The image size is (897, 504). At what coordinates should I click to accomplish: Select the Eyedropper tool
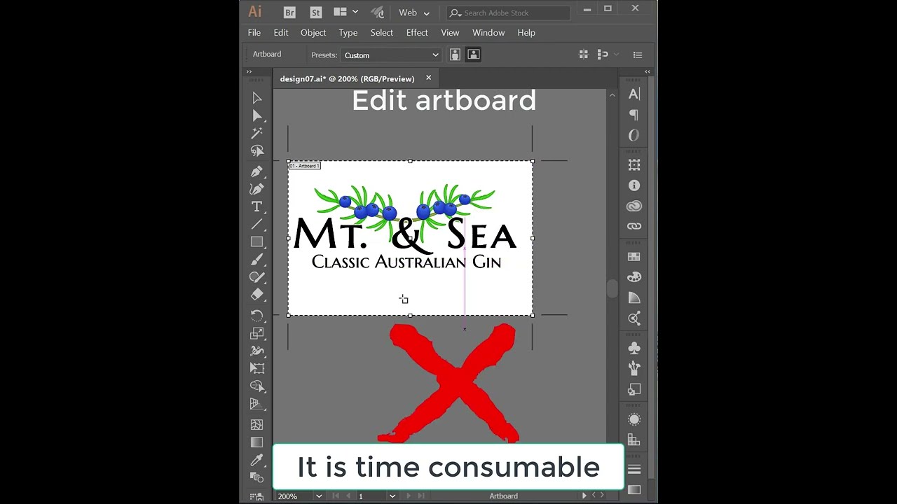pyautogui.click(x=256, y=460)
